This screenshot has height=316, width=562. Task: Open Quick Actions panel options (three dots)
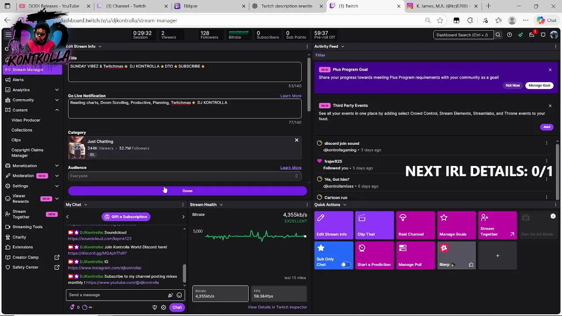[555, 205]
